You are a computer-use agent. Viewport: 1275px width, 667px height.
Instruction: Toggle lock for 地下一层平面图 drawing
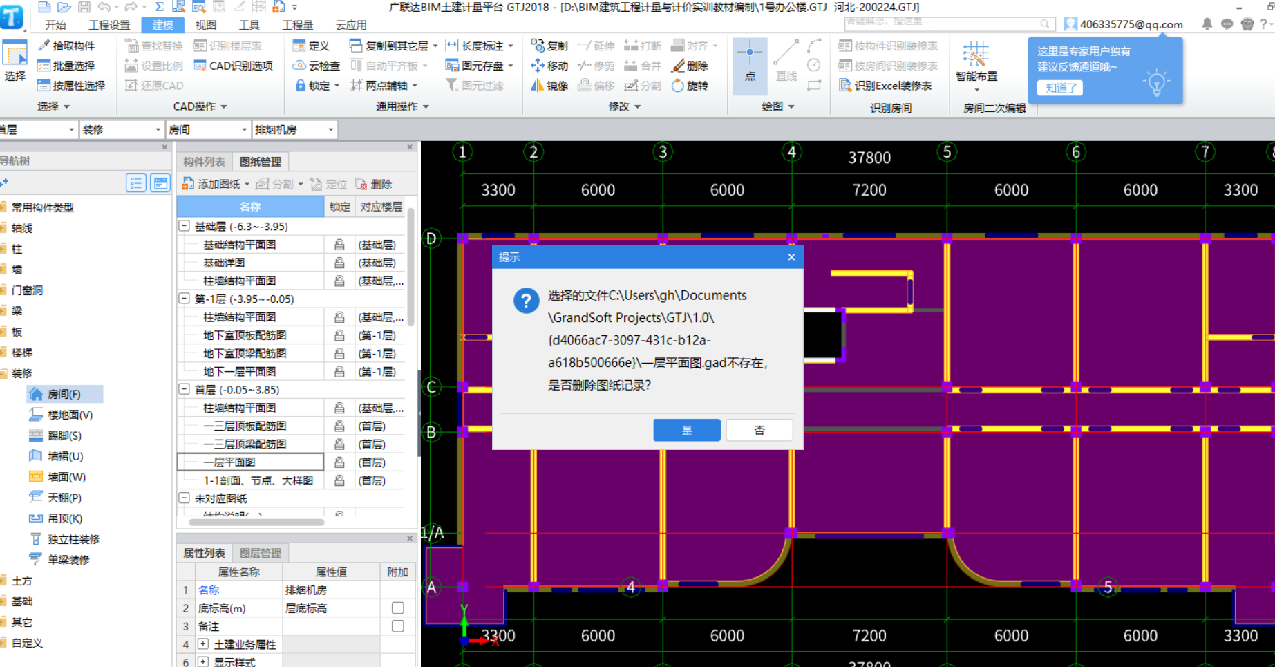[x=339, y=372]
